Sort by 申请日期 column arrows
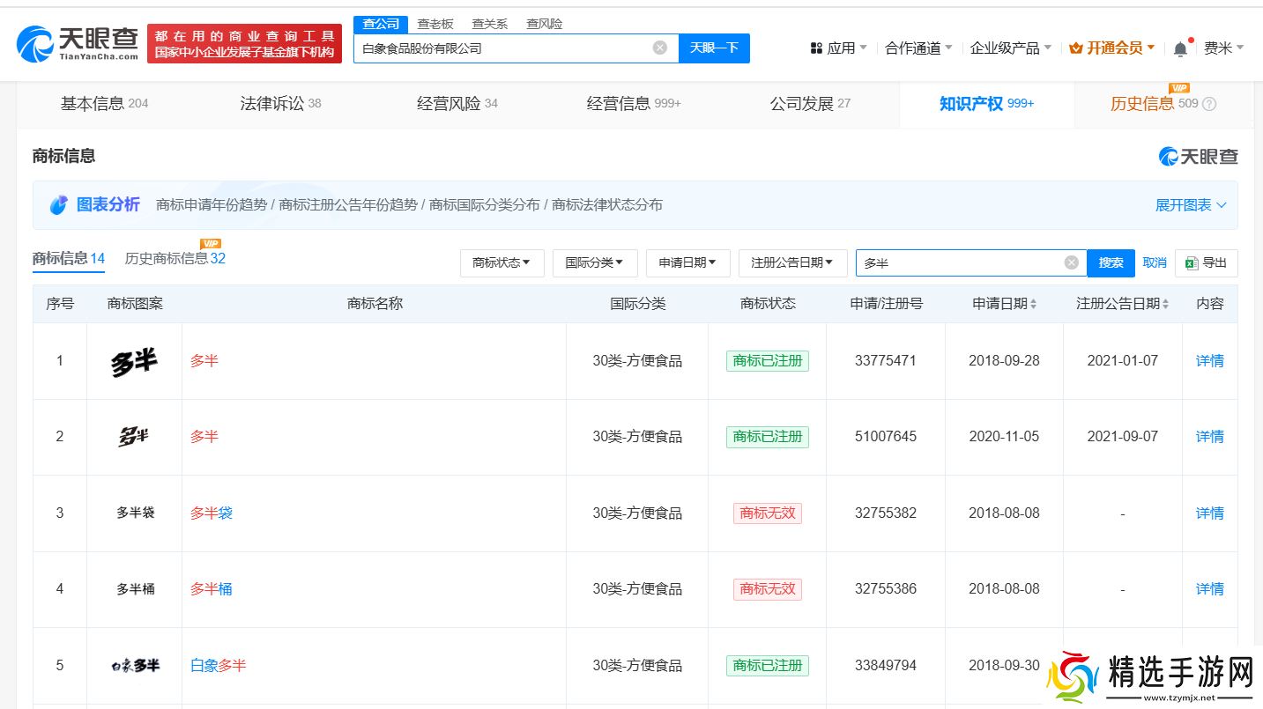The image size is (1263, 709). tap(1033, 304)
